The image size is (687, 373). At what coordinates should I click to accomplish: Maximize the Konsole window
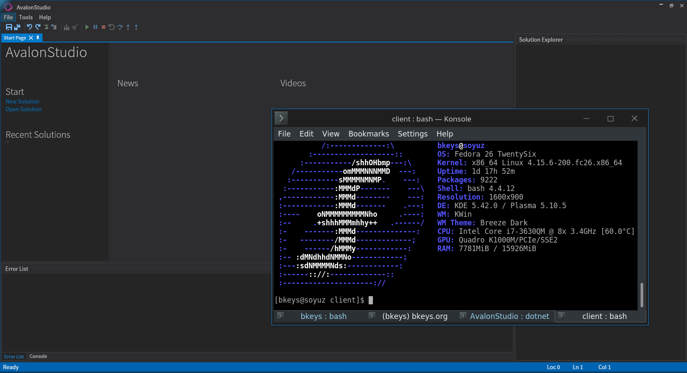click(611, 118)
